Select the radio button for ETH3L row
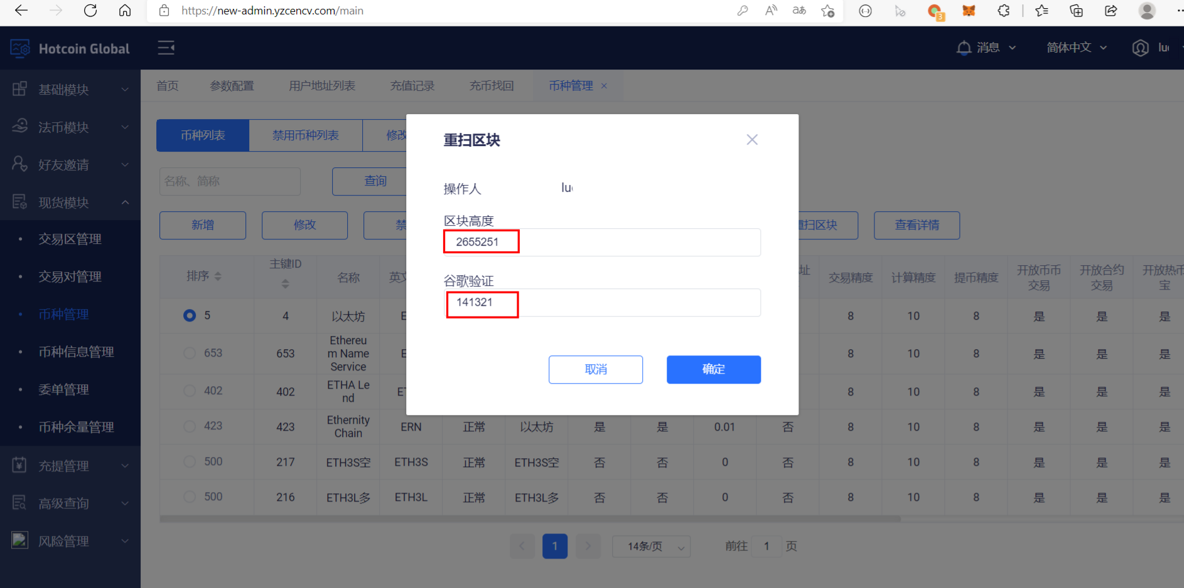Image resolution: width=1184 pixels, height=588 pixels. click(x=190, y=496)
